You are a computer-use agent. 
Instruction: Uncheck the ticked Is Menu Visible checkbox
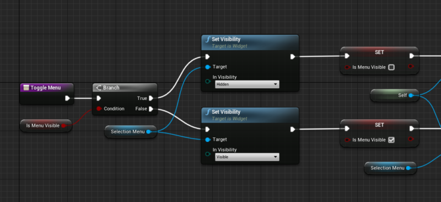pyautogui.click(x=391, y=140)
